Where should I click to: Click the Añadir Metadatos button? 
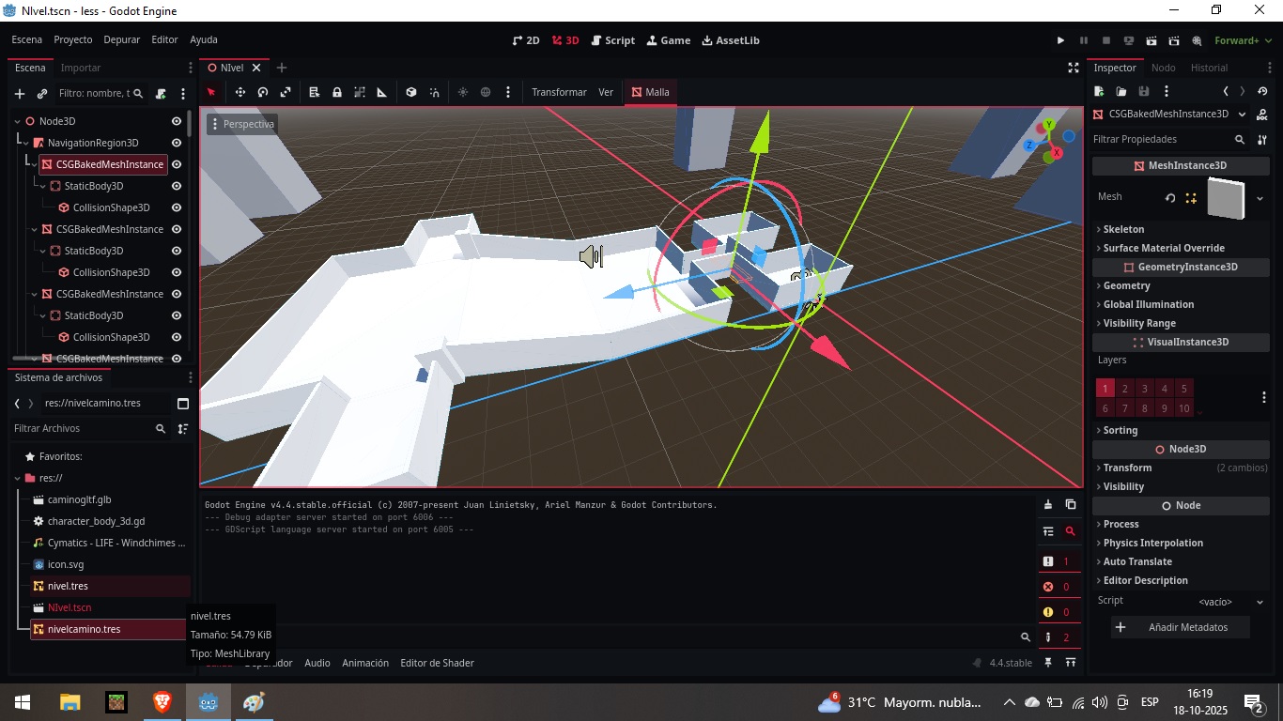1180,627
